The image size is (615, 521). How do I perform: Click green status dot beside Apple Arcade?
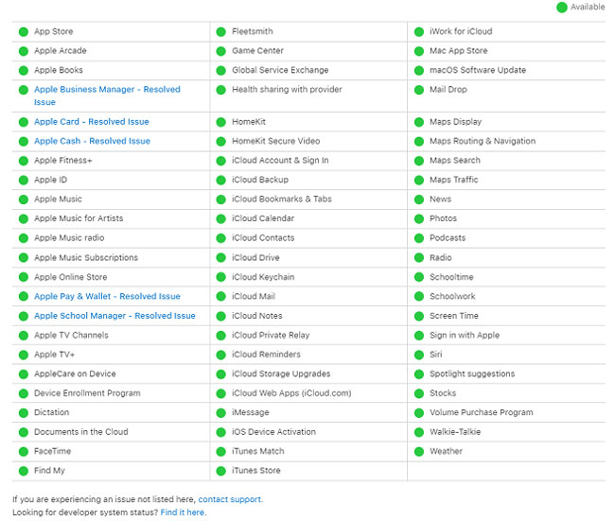coord(24,51)
